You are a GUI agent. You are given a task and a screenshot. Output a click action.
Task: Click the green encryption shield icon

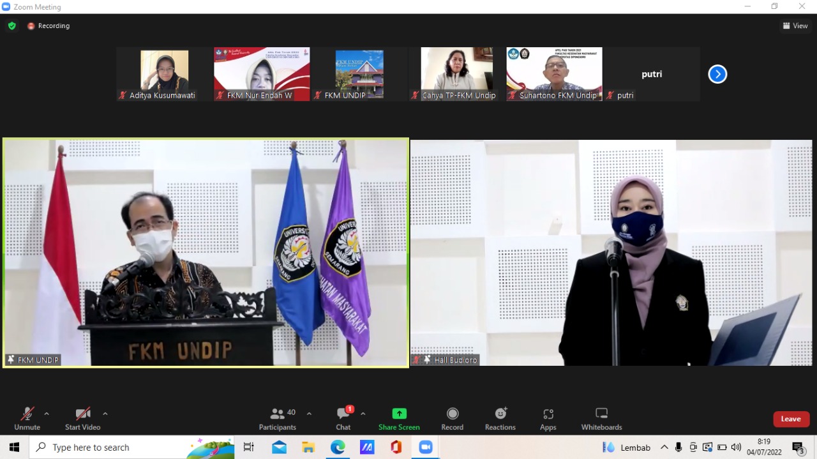click(x=12, y=26)
